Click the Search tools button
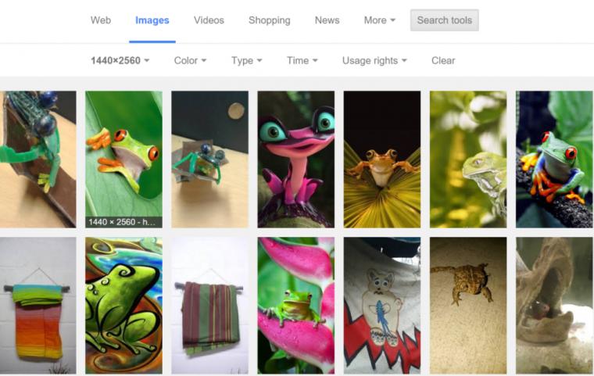 coord(445,20)
